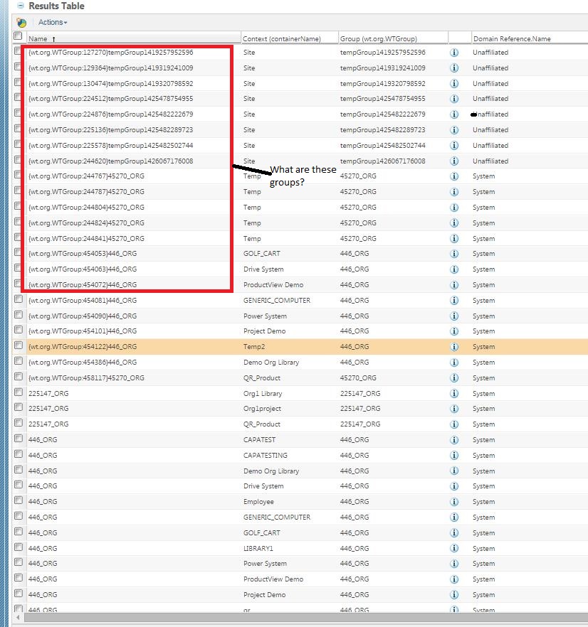Open info icon for tempGroup1419257952596
Image resolution: width=588 pixels, height=627 pixels.
[454, 53]
